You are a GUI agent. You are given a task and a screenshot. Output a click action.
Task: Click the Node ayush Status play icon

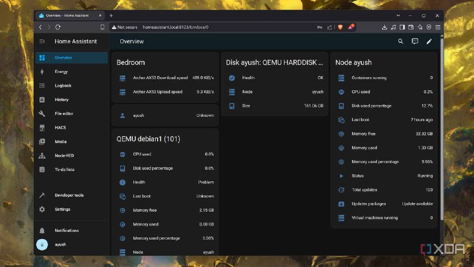point(341,176)
